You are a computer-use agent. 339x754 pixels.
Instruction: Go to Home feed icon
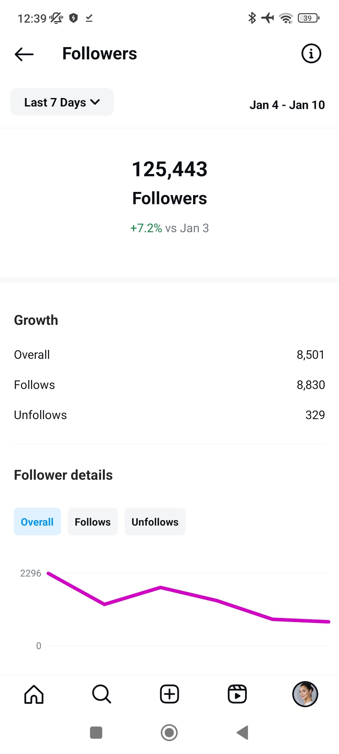click(34, 694)
